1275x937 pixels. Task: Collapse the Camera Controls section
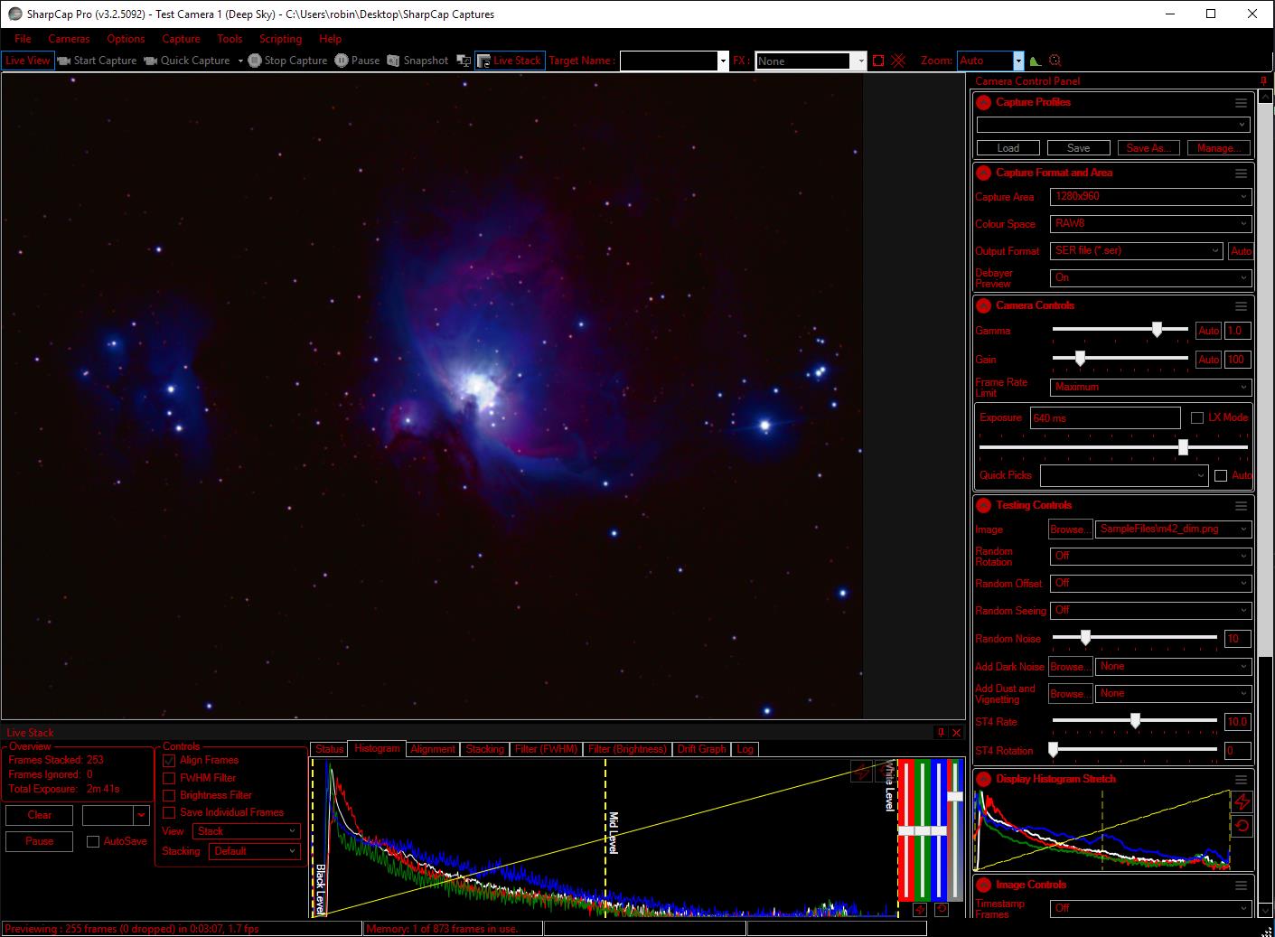tap(984, 305)
